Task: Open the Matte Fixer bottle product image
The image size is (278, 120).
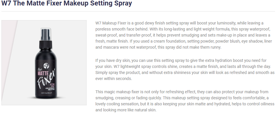Action: (44, 63)
